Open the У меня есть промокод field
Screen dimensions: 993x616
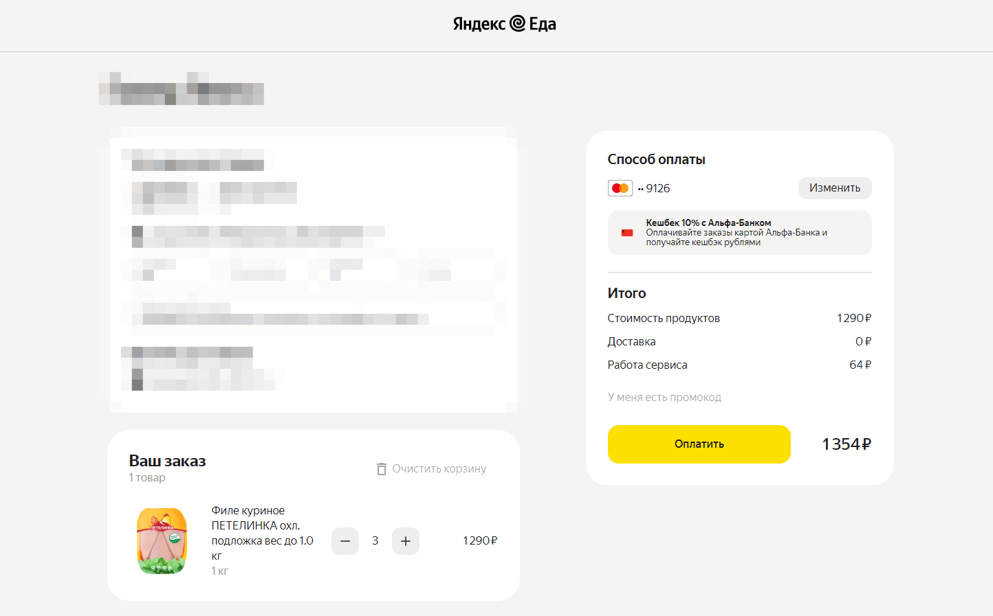click(x=664, y=397)
